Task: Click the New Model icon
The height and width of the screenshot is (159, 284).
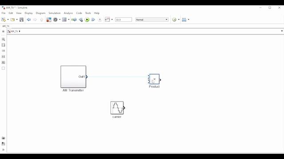Action: (3, 19)
